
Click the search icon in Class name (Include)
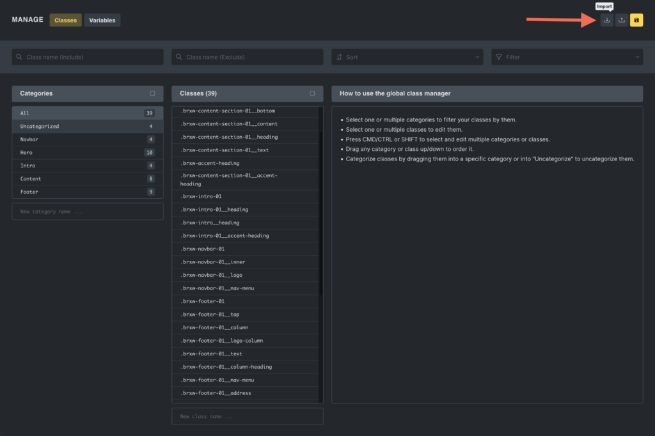point(19,57)
